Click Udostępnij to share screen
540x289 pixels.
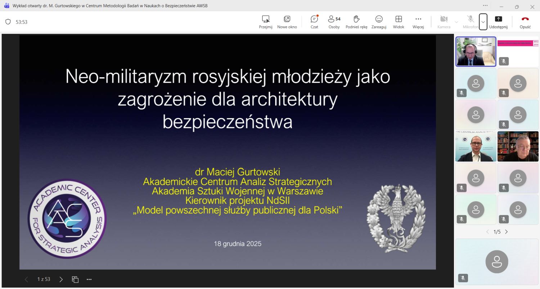[498, 22]
